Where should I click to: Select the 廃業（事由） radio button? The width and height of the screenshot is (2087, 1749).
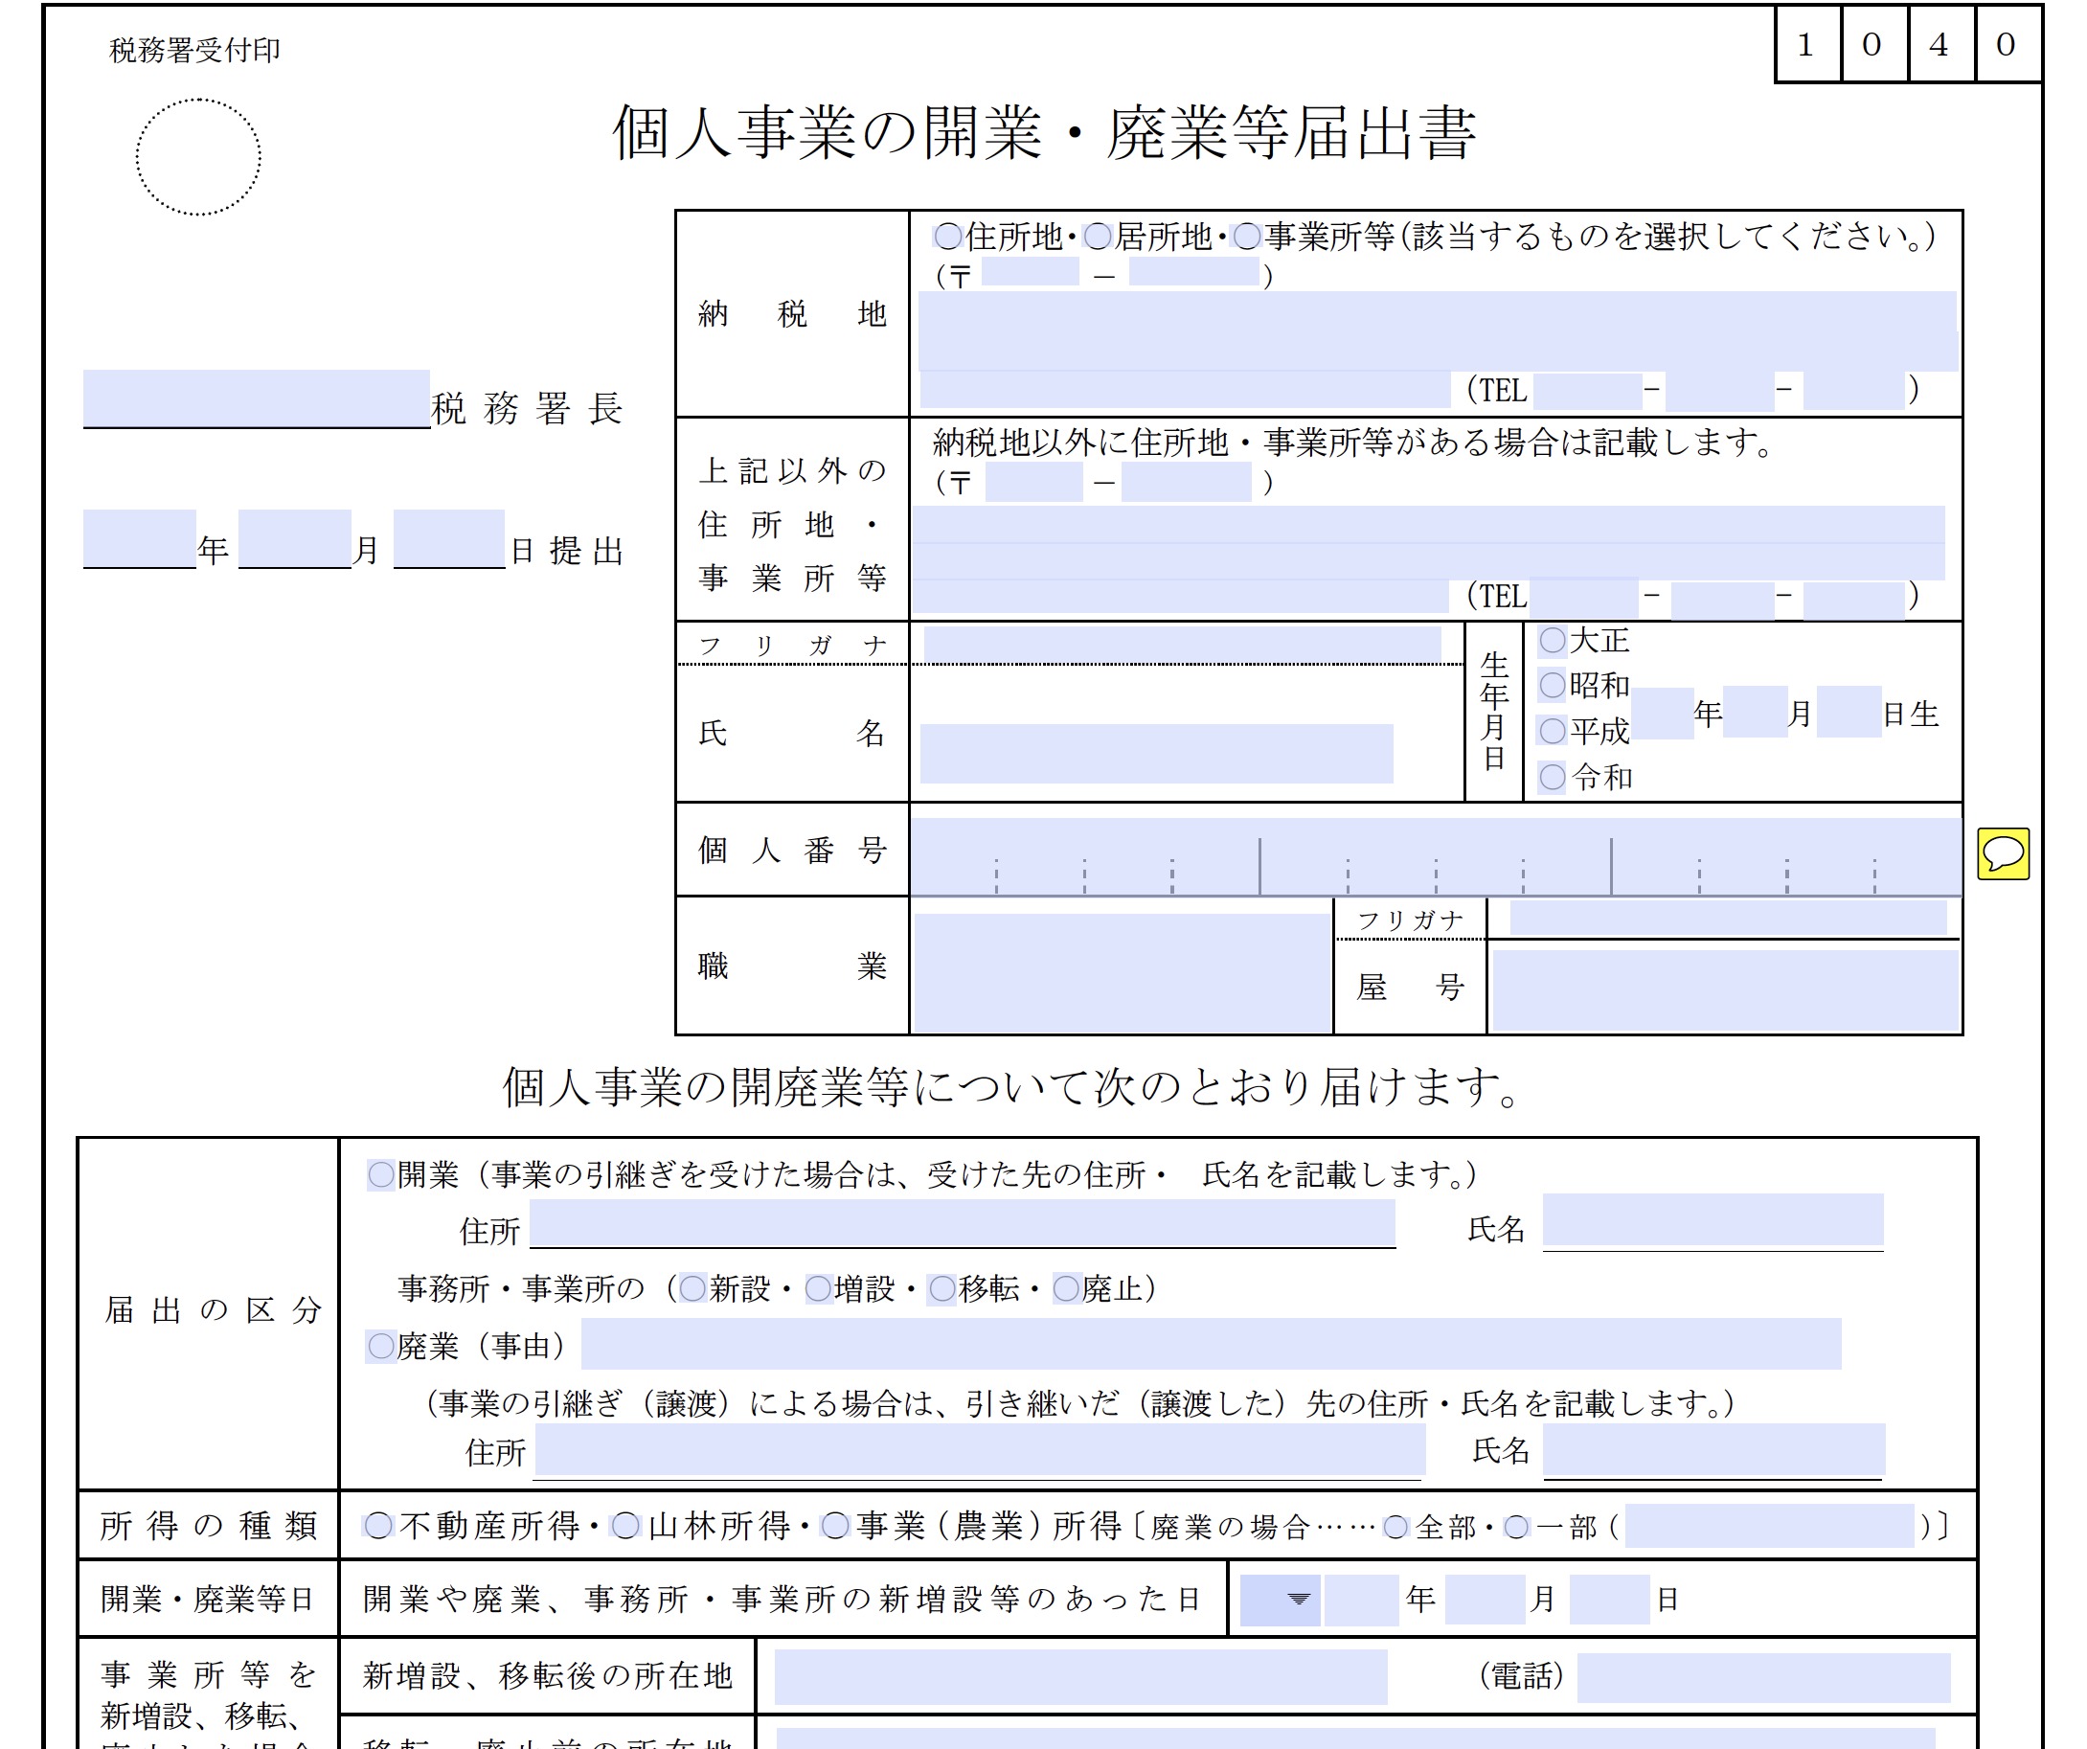[x=381, y=1347]
